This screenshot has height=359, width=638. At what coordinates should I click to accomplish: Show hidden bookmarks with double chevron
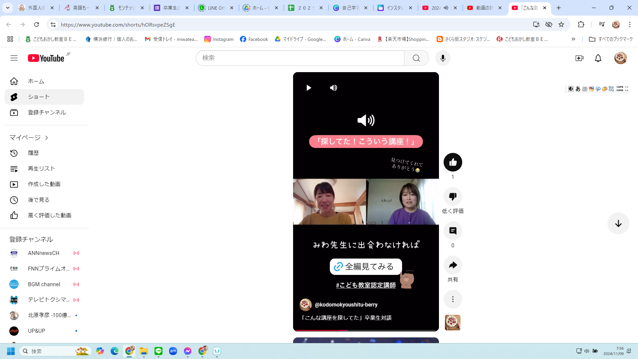click(x=573, y=39)
